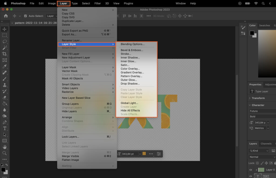Activate the Clone Stamp tool
Image resolution: width=276 pixels, height=178 pixels.
(4, 85)
